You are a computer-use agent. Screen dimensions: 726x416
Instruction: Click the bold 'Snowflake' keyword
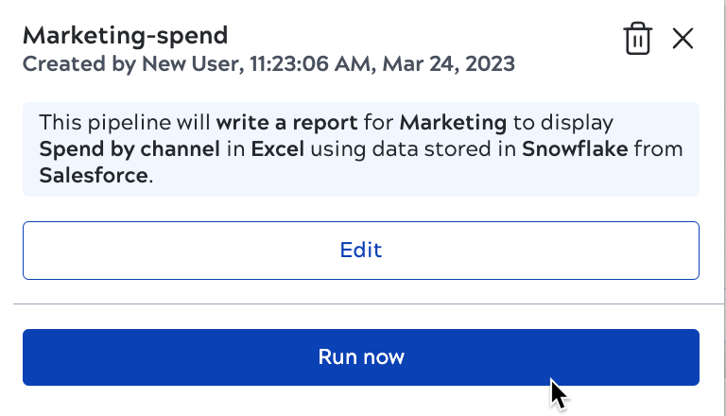pyautogui.click(x=575, y=149)
